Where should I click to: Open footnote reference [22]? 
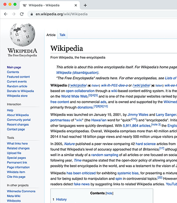[x=160, y=178]
